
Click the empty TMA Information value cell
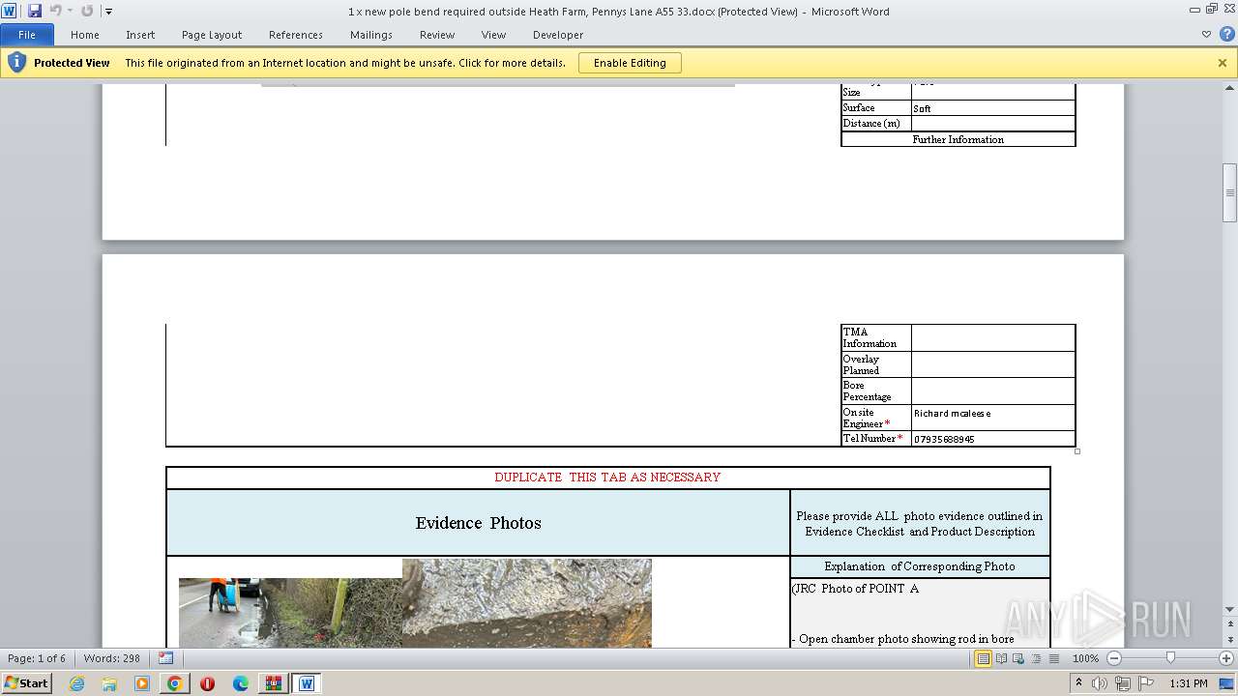tap(993, 337)
